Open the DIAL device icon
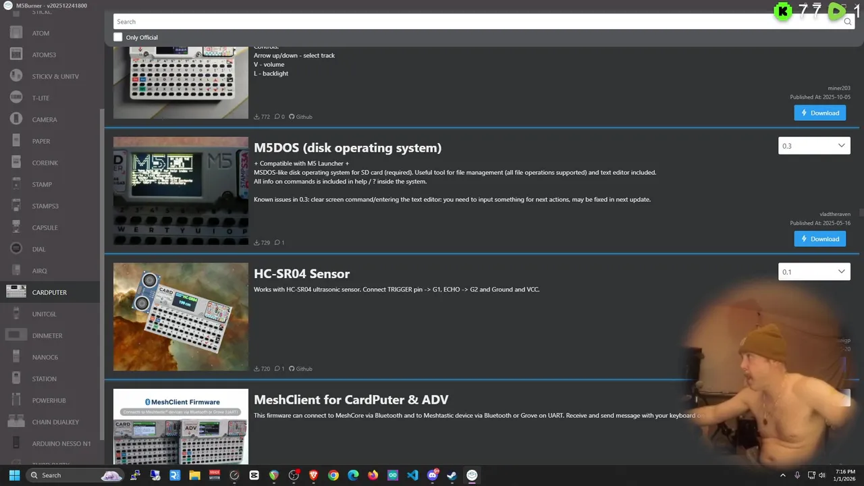 click(x=16, y=248)
